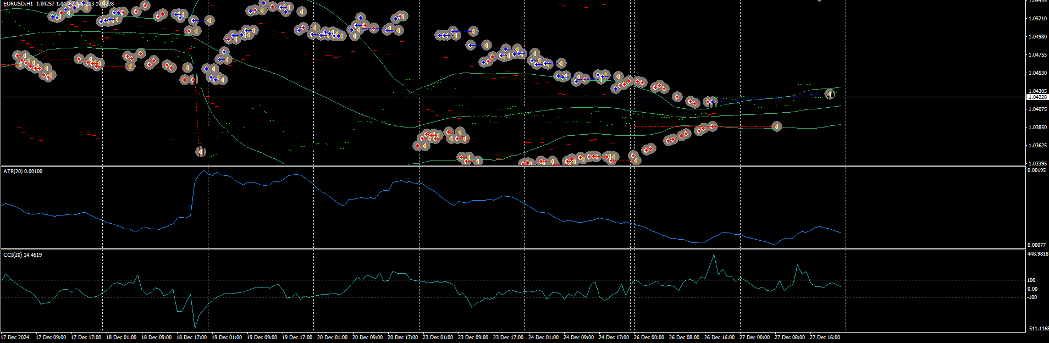Screen dimensions: 1049x343
Task: Click price level 1.04755 on the price axis
Action: click(x=1037, y=55)
